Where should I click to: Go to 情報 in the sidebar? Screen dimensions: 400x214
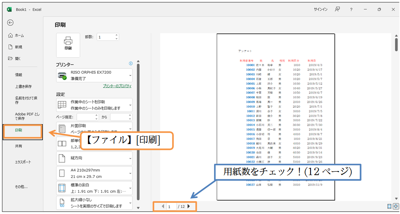tap(19, 75)
